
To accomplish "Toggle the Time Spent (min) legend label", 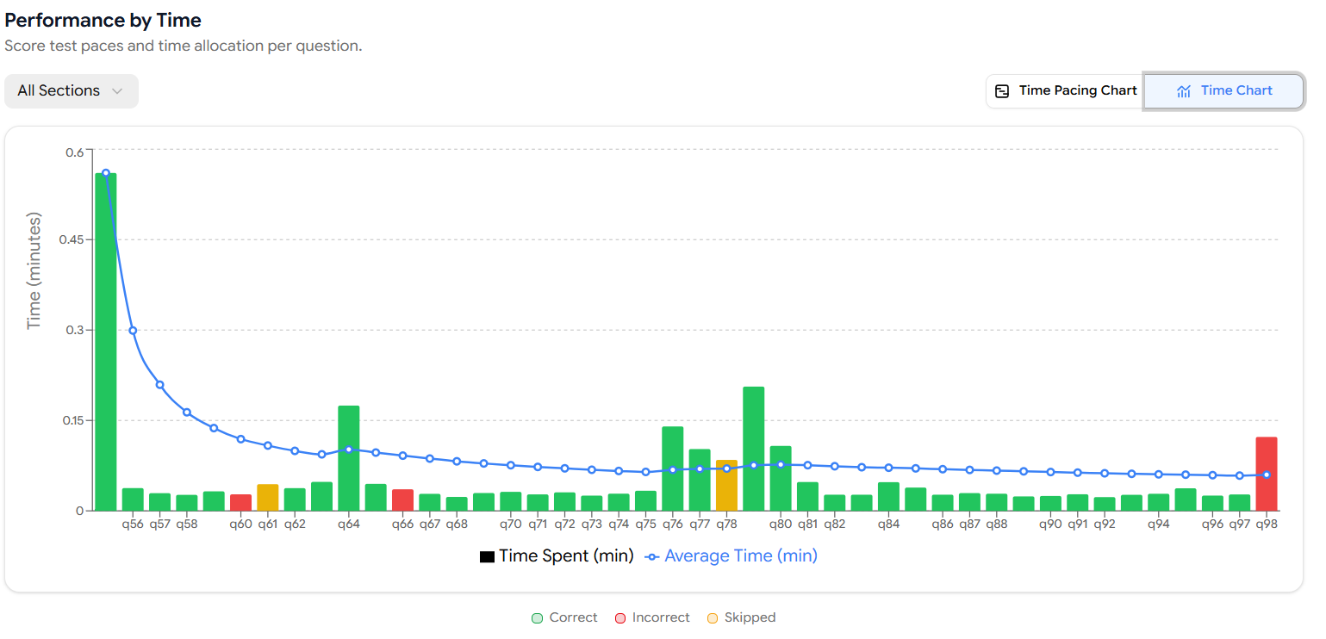I will pyautogui.click(x=566, y=556).
